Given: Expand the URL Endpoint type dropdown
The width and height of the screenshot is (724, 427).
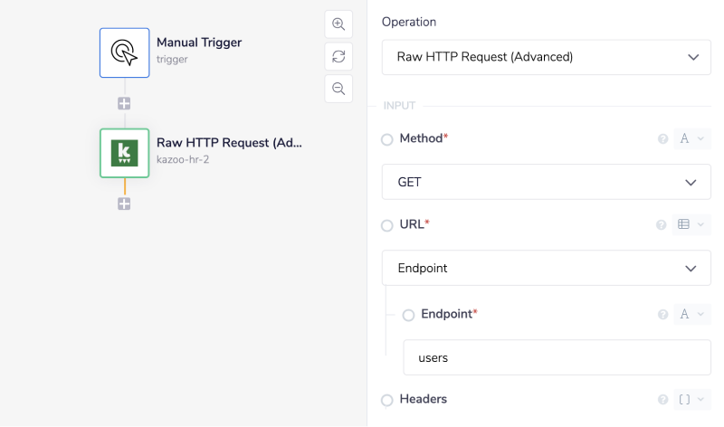Looking at the screenshot, I should pyautogui.click(x=546, y=268).
